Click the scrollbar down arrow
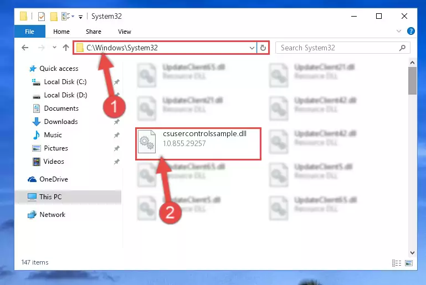426x285 pixels. (x=412, y=253)
